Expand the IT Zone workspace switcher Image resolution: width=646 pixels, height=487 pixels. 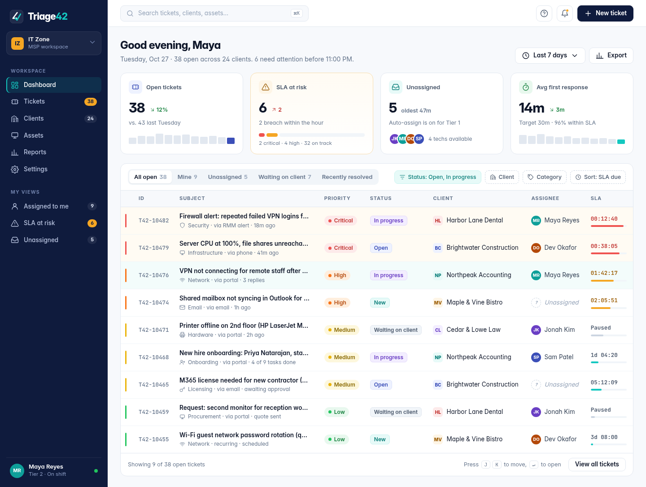[54, 43]
